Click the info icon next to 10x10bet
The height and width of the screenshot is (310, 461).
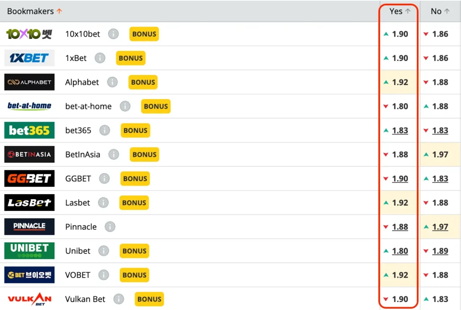click(113, 34)
